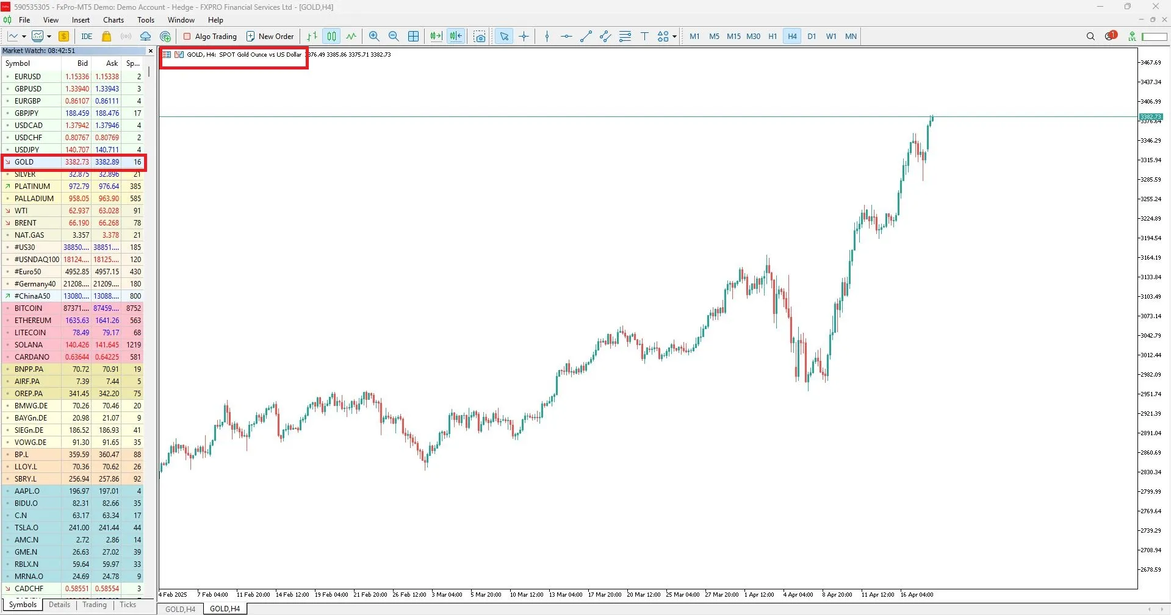Select the crosshair tool
This screenshot has height=615, width=1171.
point(524,37)
